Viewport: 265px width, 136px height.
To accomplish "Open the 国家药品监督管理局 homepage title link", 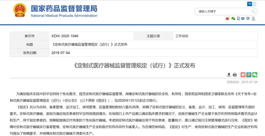I will (x=64, y=8).
